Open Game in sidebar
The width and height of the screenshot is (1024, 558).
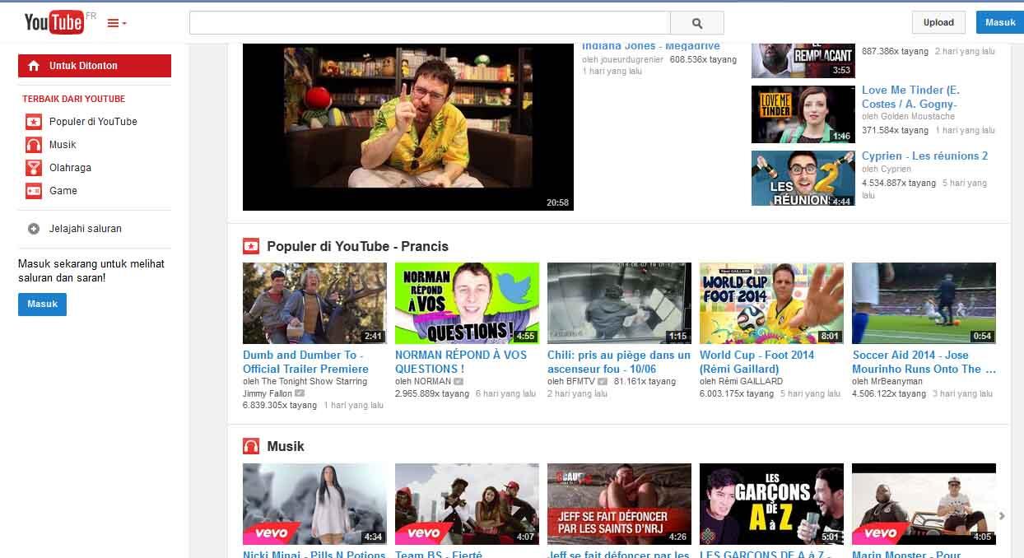[x=63, y=190]
